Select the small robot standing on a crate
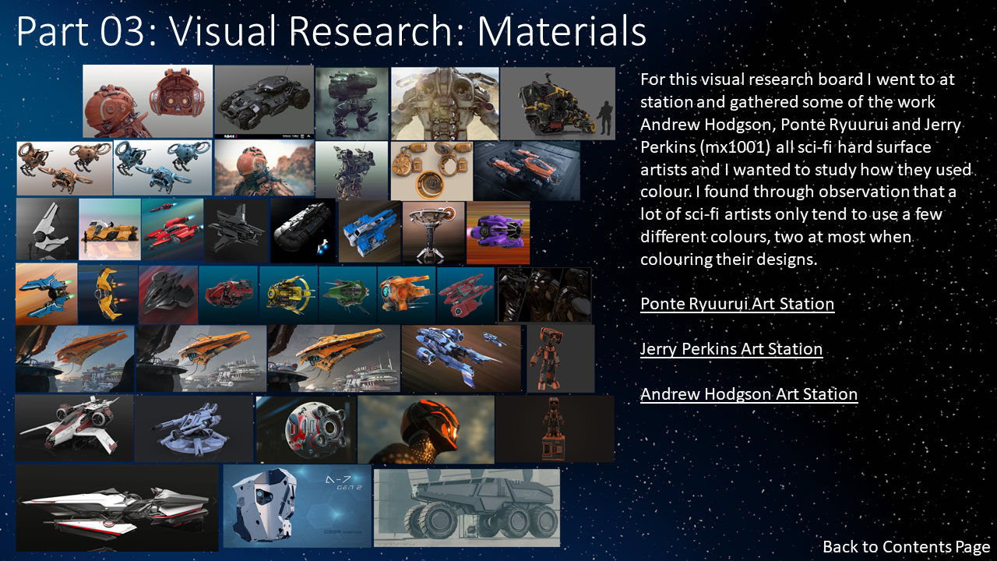This screenshot has width=997, height=561. [555, 429]
